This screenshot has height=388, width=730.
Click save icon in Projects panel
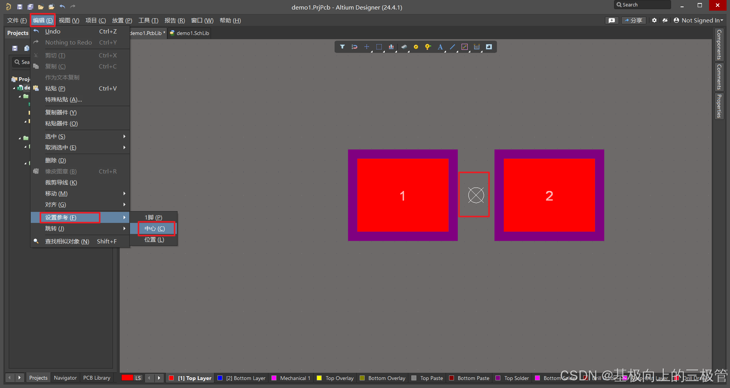[x=15, y=48]
